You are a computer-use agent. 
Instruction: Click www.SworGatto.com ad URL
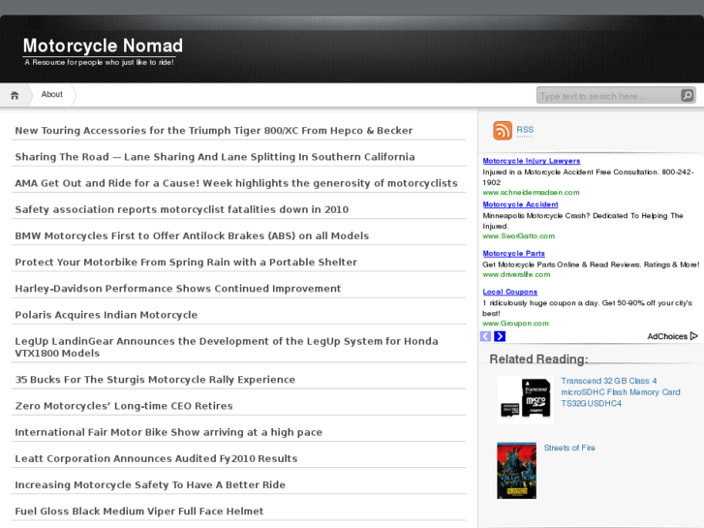[519, 236]
